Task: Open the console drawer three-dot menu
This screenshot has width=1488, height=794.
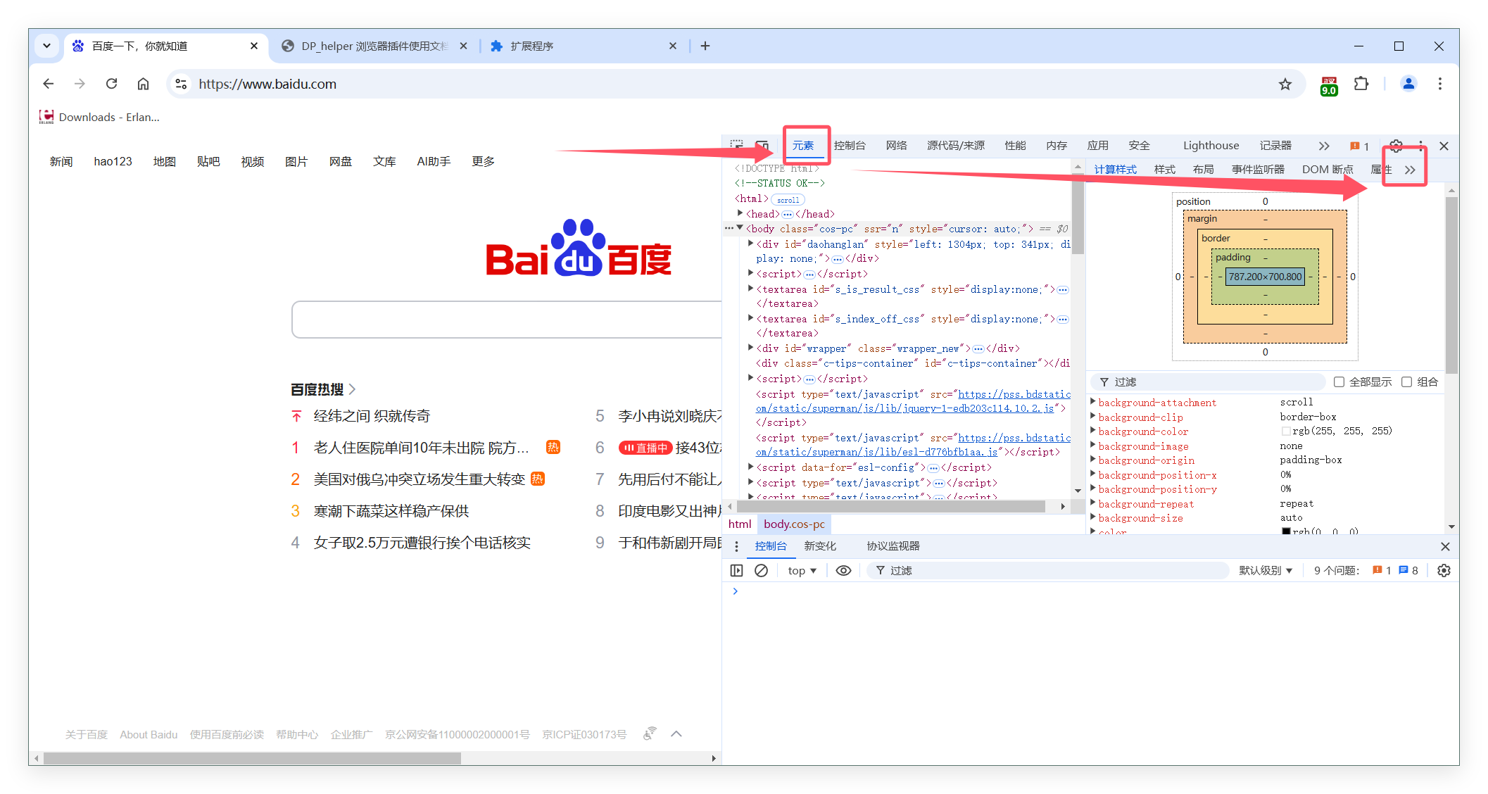Action: click(x=736, y=546)
